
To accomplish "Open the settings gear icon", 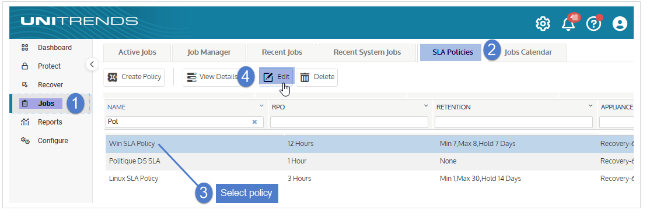I will pyautogui.click(x=543, y=23).
